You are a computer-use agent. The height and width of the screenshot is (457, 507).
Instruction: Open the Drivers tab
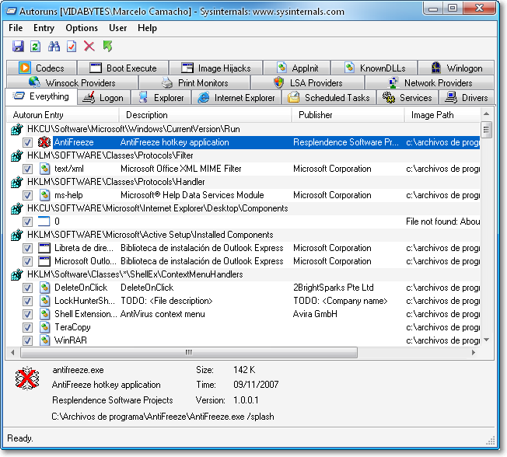point(467,98)
